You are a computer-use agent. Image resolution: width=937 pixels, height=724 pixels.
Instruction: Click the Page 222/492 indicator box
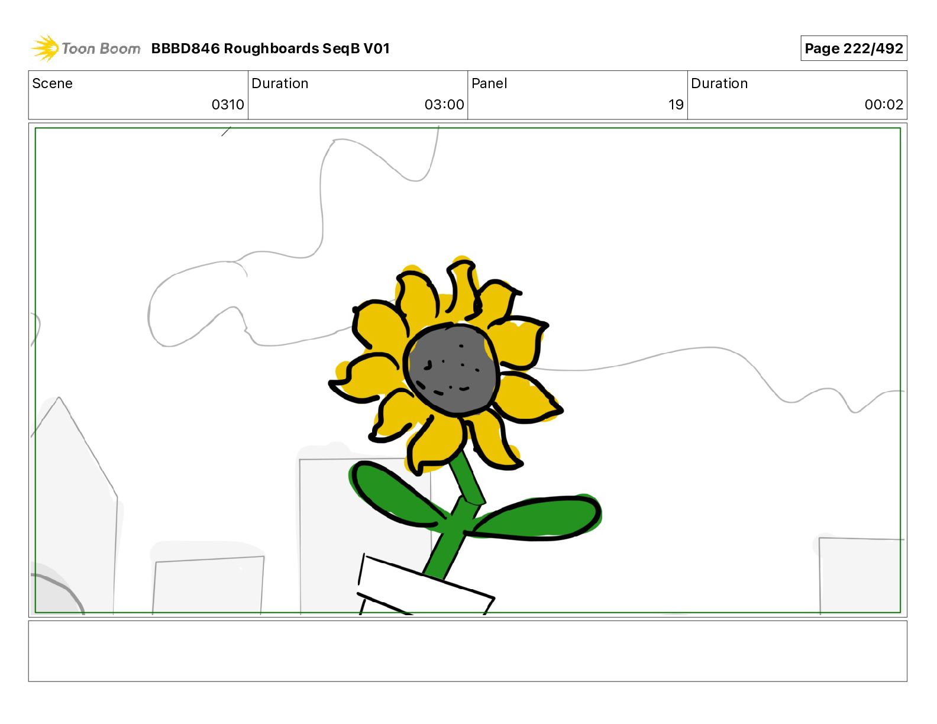pyautogui.click(x=854, y=49)
